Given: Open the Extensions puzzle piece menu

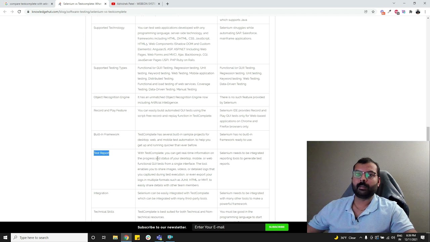Looking at the screenshot, I should click(x=411, y=12).
